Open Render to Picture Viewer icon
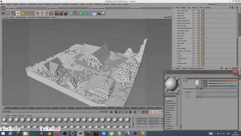Image resolution: width=241 pixels, height=136 pixels. pos(61,14)
